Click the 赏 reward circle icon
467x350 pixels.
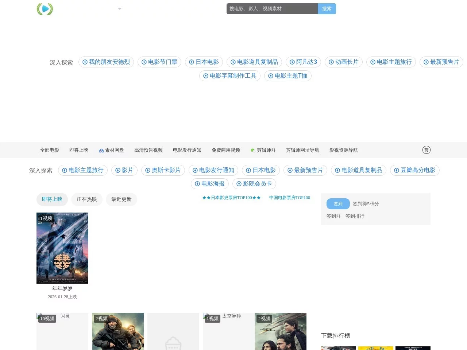426,150
